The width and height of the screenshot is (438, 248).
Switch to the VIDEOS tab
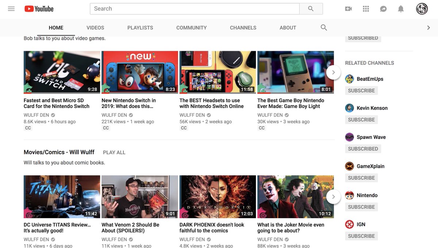(x=95, y=28)
